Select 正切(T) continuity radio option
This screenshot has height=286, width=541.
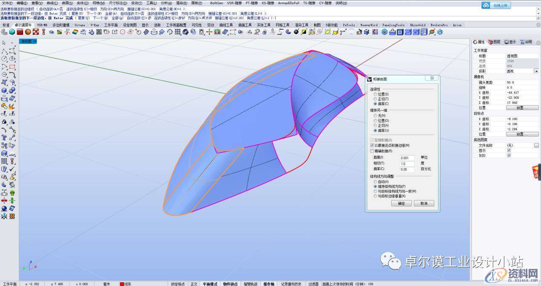375,99
